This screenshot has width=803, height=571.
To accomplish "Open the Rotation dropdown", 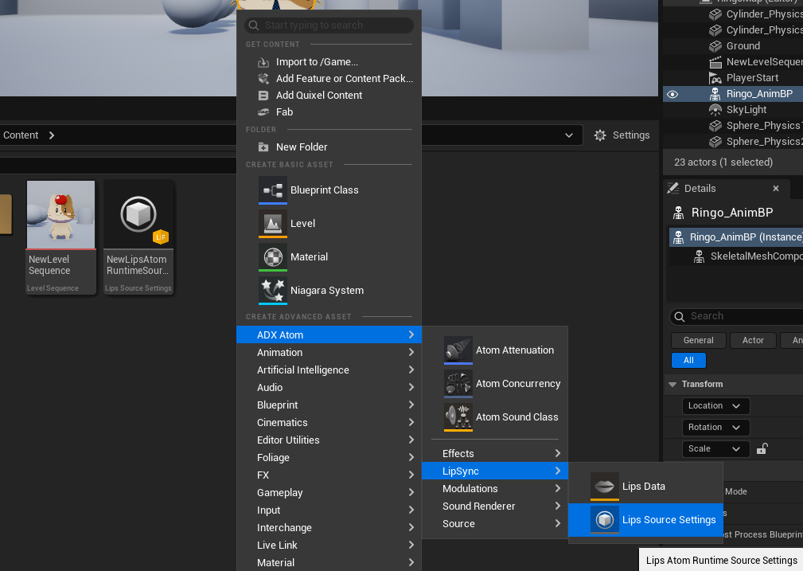I will pyautogui.click(x=715, y=428).
